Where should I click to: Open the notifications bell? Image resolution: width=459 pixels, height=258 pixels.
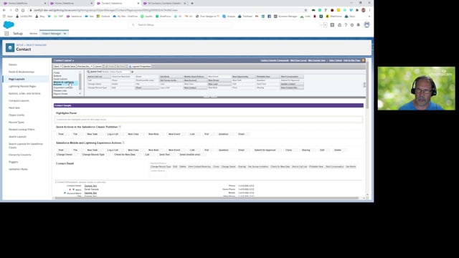pos(358,25)
